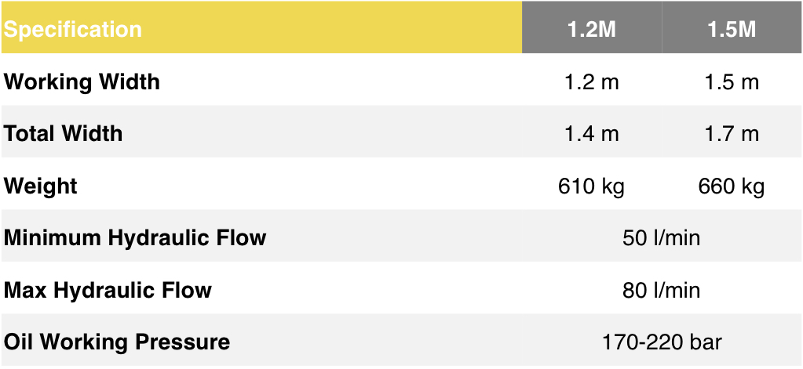Image resolution: width=803 pixels, height=369 pixels.
Task: Click the Working Width row label
Action: (x=82, y=81)
